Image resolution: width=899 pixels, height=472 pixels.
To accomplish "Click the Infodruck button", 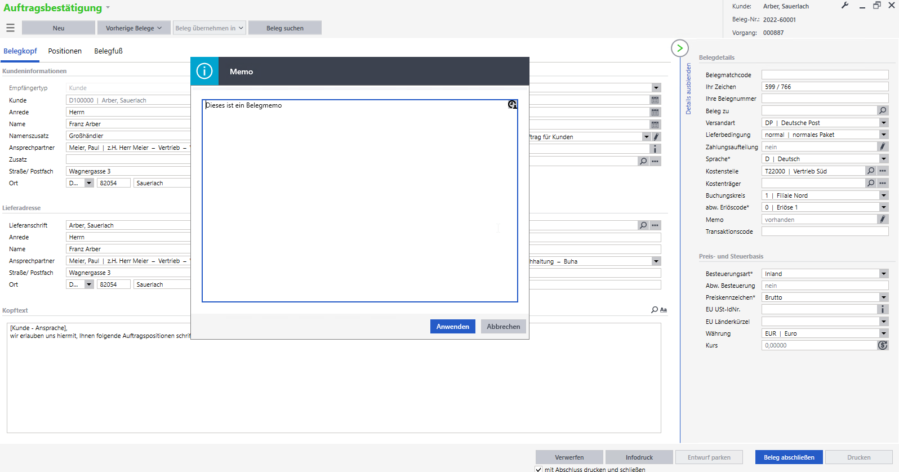I will pos(639,457).
